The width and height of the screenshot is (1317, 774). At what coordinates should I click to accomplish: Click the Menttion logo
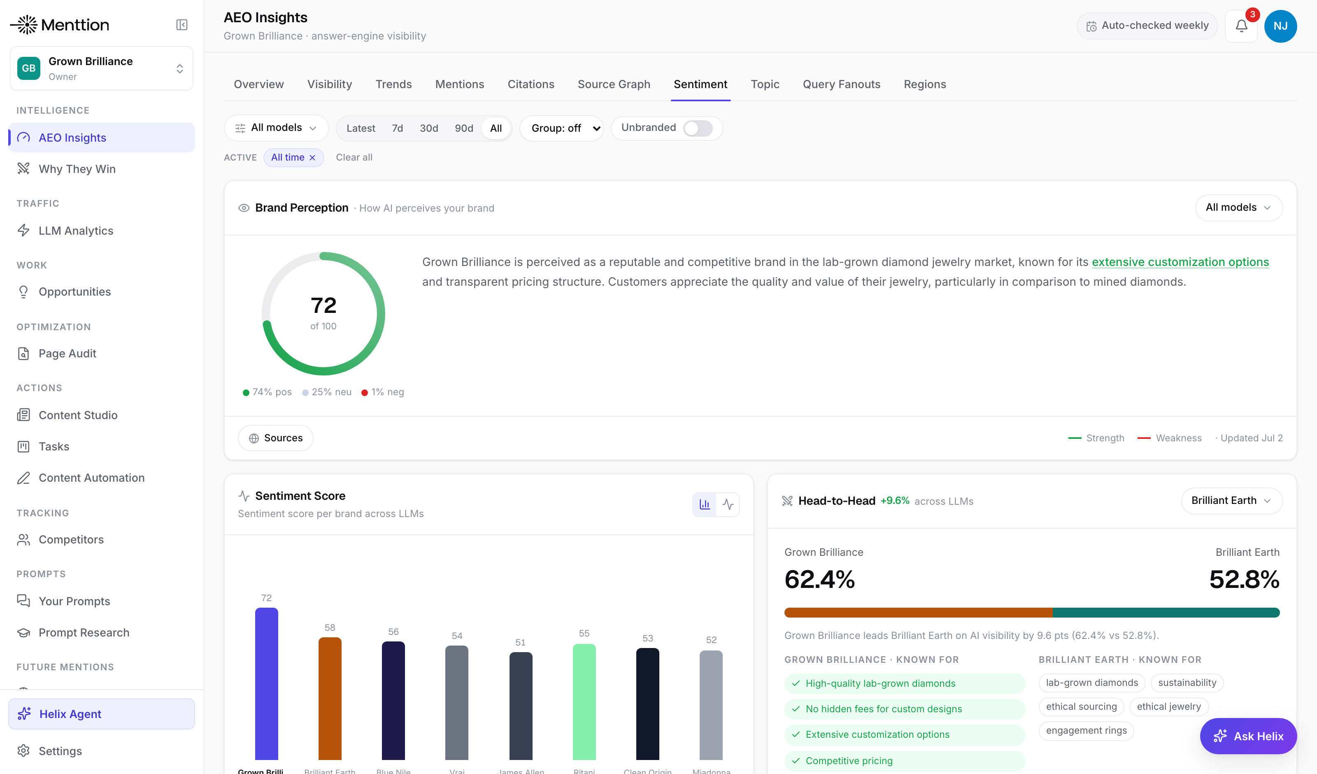pyautogui.click(x=60, y=25)
